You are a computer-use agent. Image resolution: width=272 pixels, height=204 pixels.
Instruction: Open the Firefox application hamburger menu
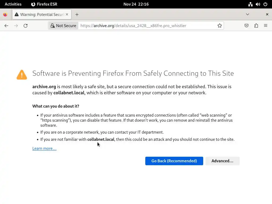pyautogui.click(x=266, y=25)
